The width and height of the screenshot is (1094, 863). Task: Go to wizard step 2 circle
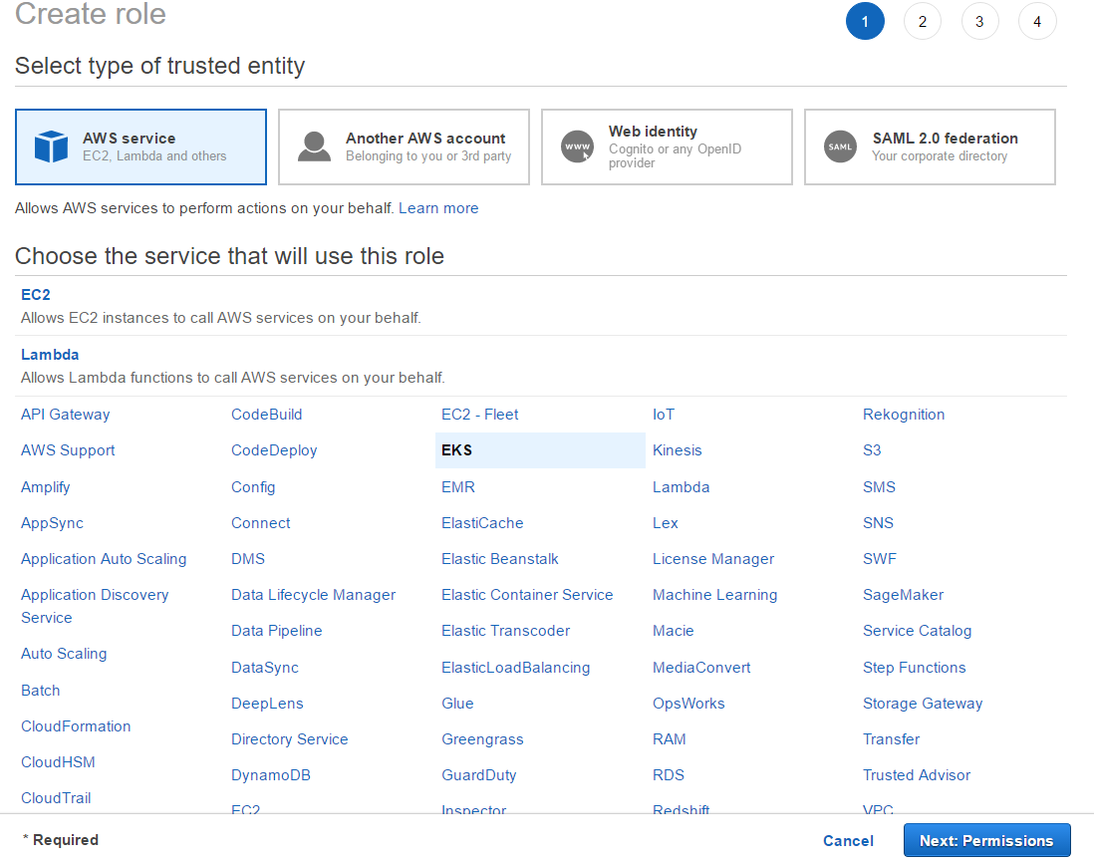click(x=923, y=22)
